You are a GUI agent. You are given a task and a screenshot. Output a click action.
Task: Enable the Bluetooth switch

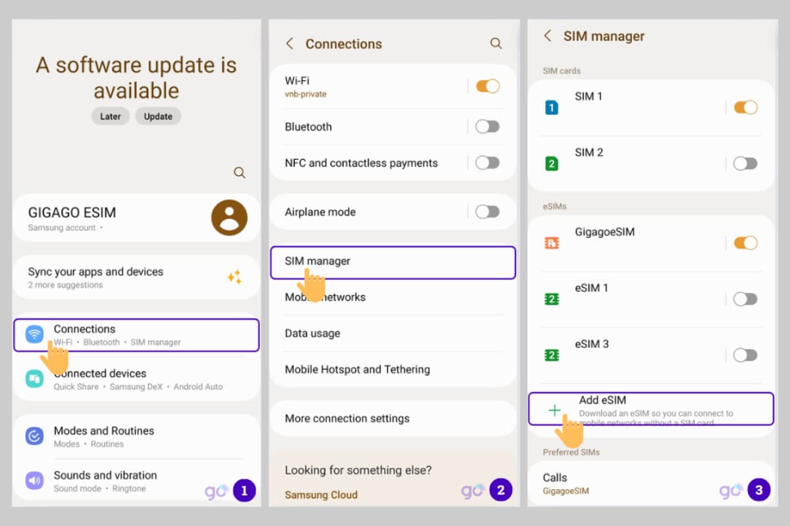(487, 127)
